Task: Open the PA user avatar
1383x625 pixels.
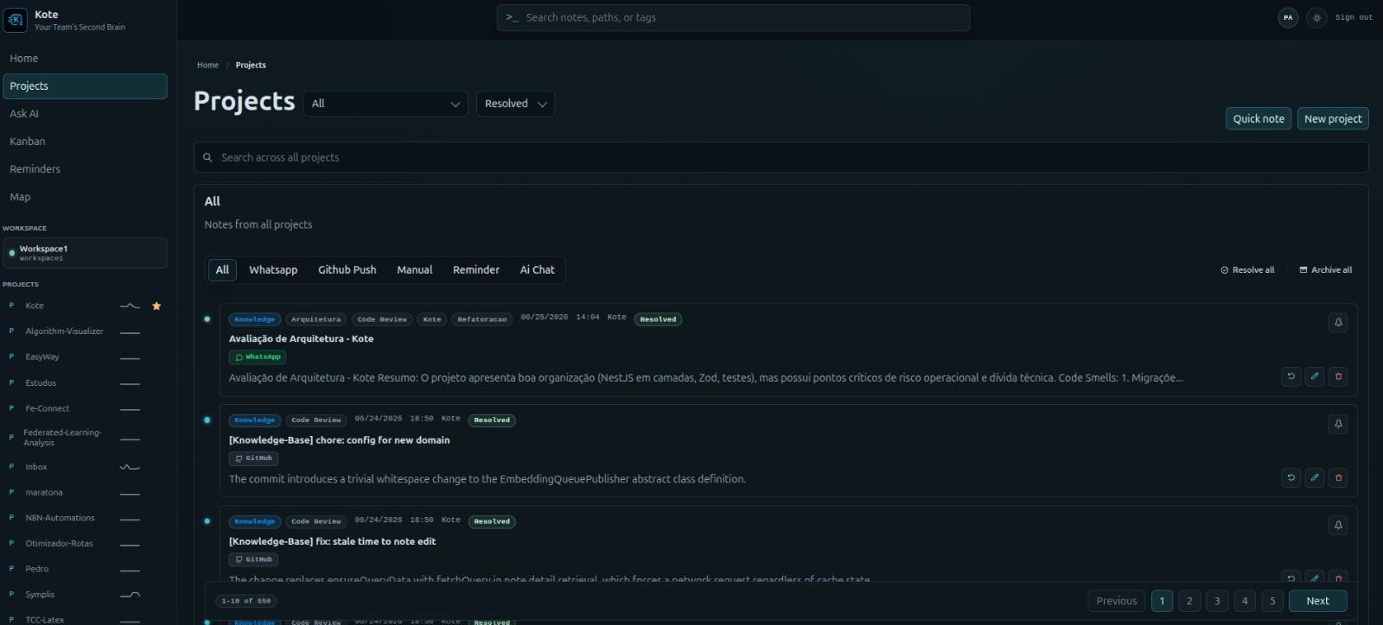Action: coord(1288,17)
